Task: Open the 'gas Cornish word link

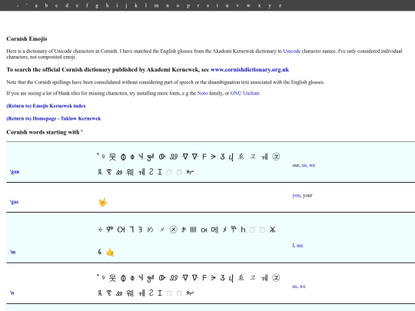Action: click(x=14, y=202)
